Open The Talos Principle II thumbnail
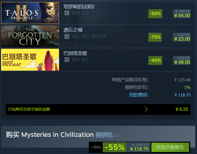Image resolution: width=197 pixels, height=154 pixels. [30, 13]
